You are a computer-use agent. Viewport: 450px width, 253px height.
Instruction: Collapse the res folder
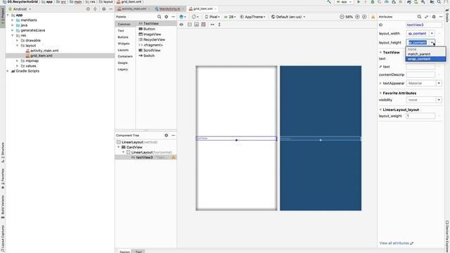13,35
